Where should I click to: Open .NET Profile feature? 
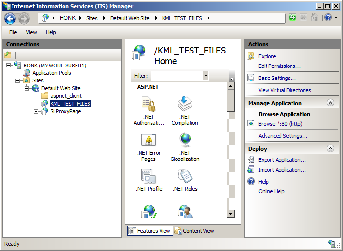pos(149,180)
